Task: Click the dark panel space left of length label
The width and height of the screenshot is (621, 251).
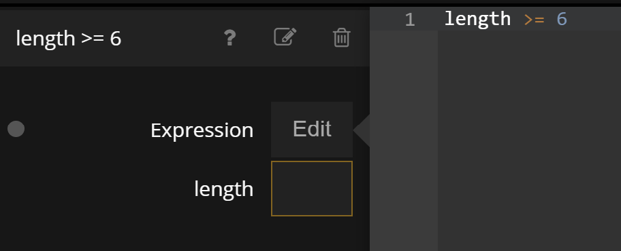Action: (97, 189)
